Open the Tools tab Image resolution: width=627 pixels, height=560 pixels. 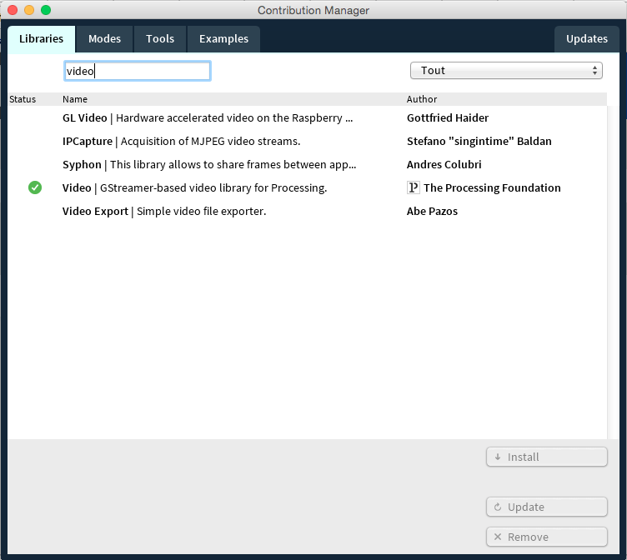click(x=160, y=39)
